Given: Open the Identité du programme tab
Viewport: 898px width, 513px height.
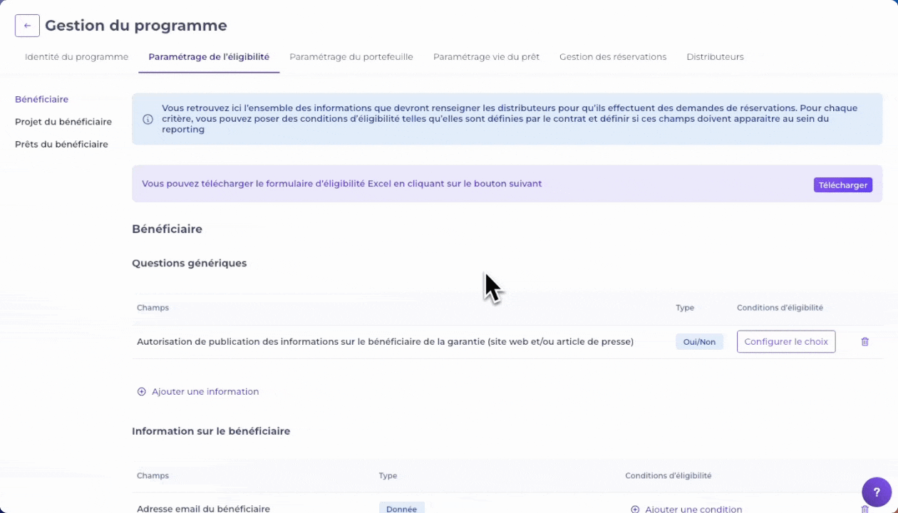Looking at the screenshot, I should click(x=76, y=57).
